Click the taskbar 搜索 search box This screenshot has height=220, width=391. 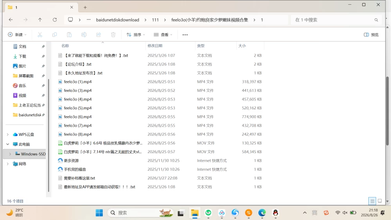tap(141, 213)
